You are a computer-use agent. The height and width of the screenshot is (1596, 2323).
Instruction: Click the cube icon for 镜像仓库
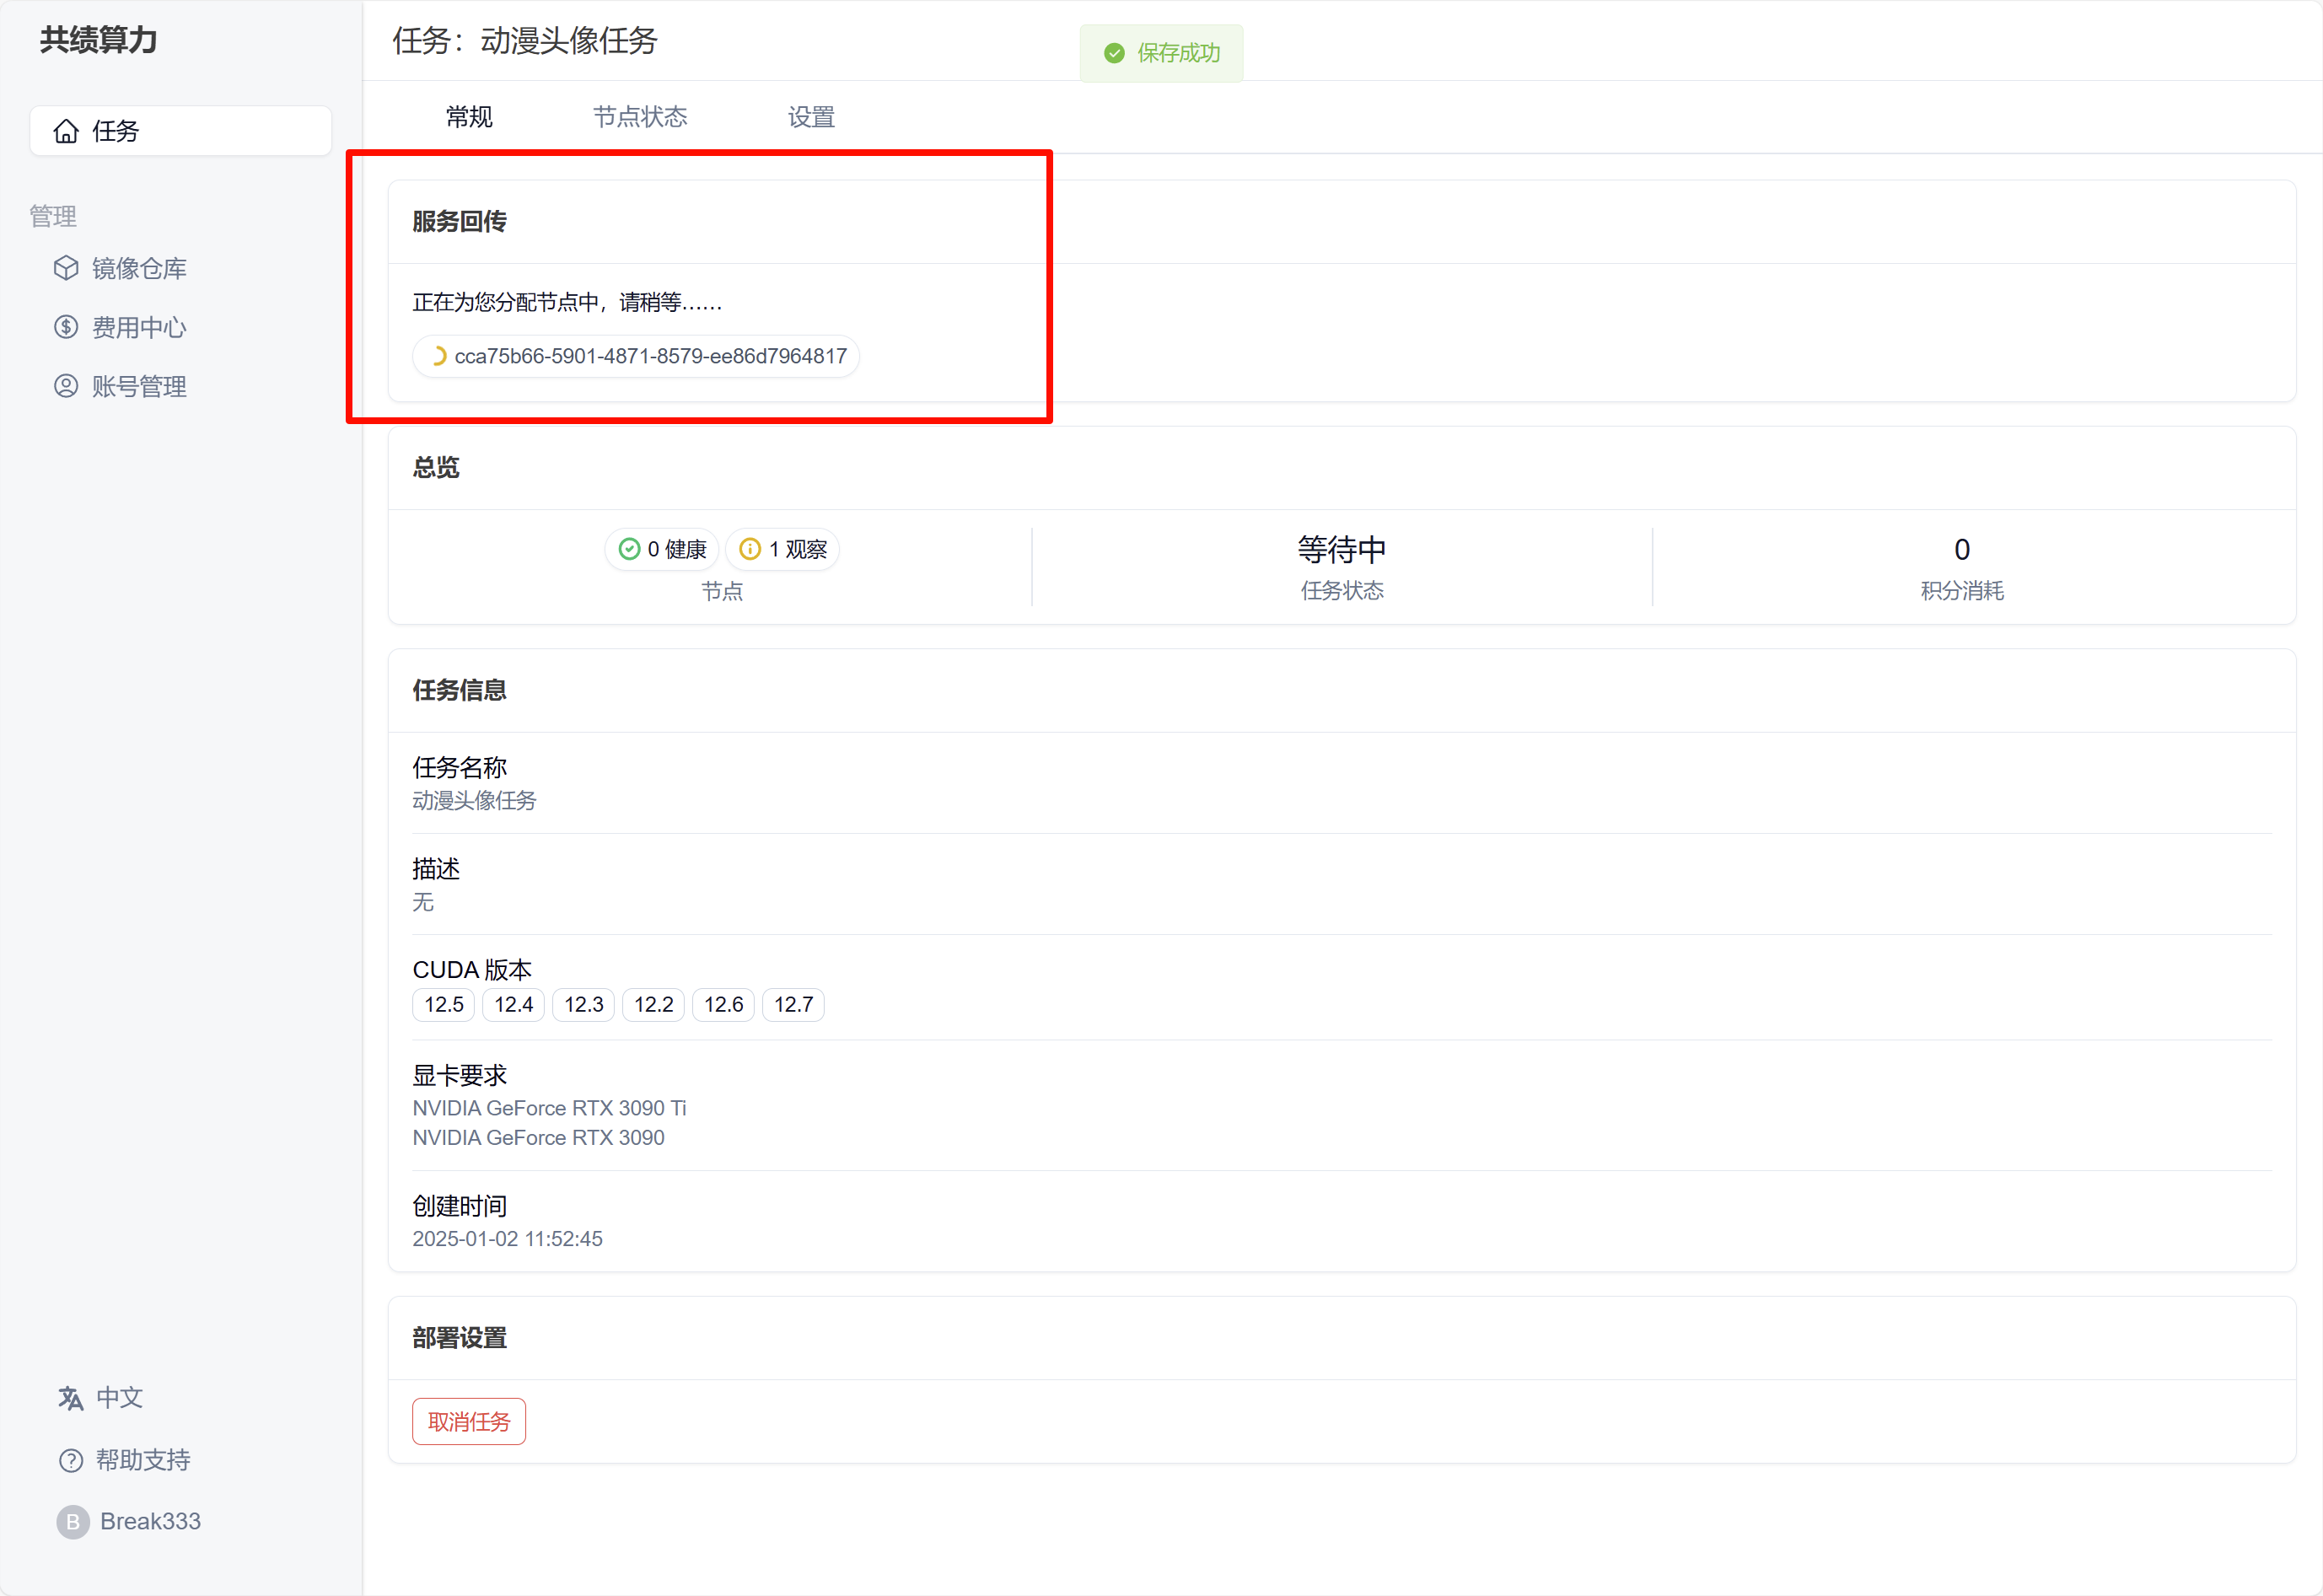[66, 268]
